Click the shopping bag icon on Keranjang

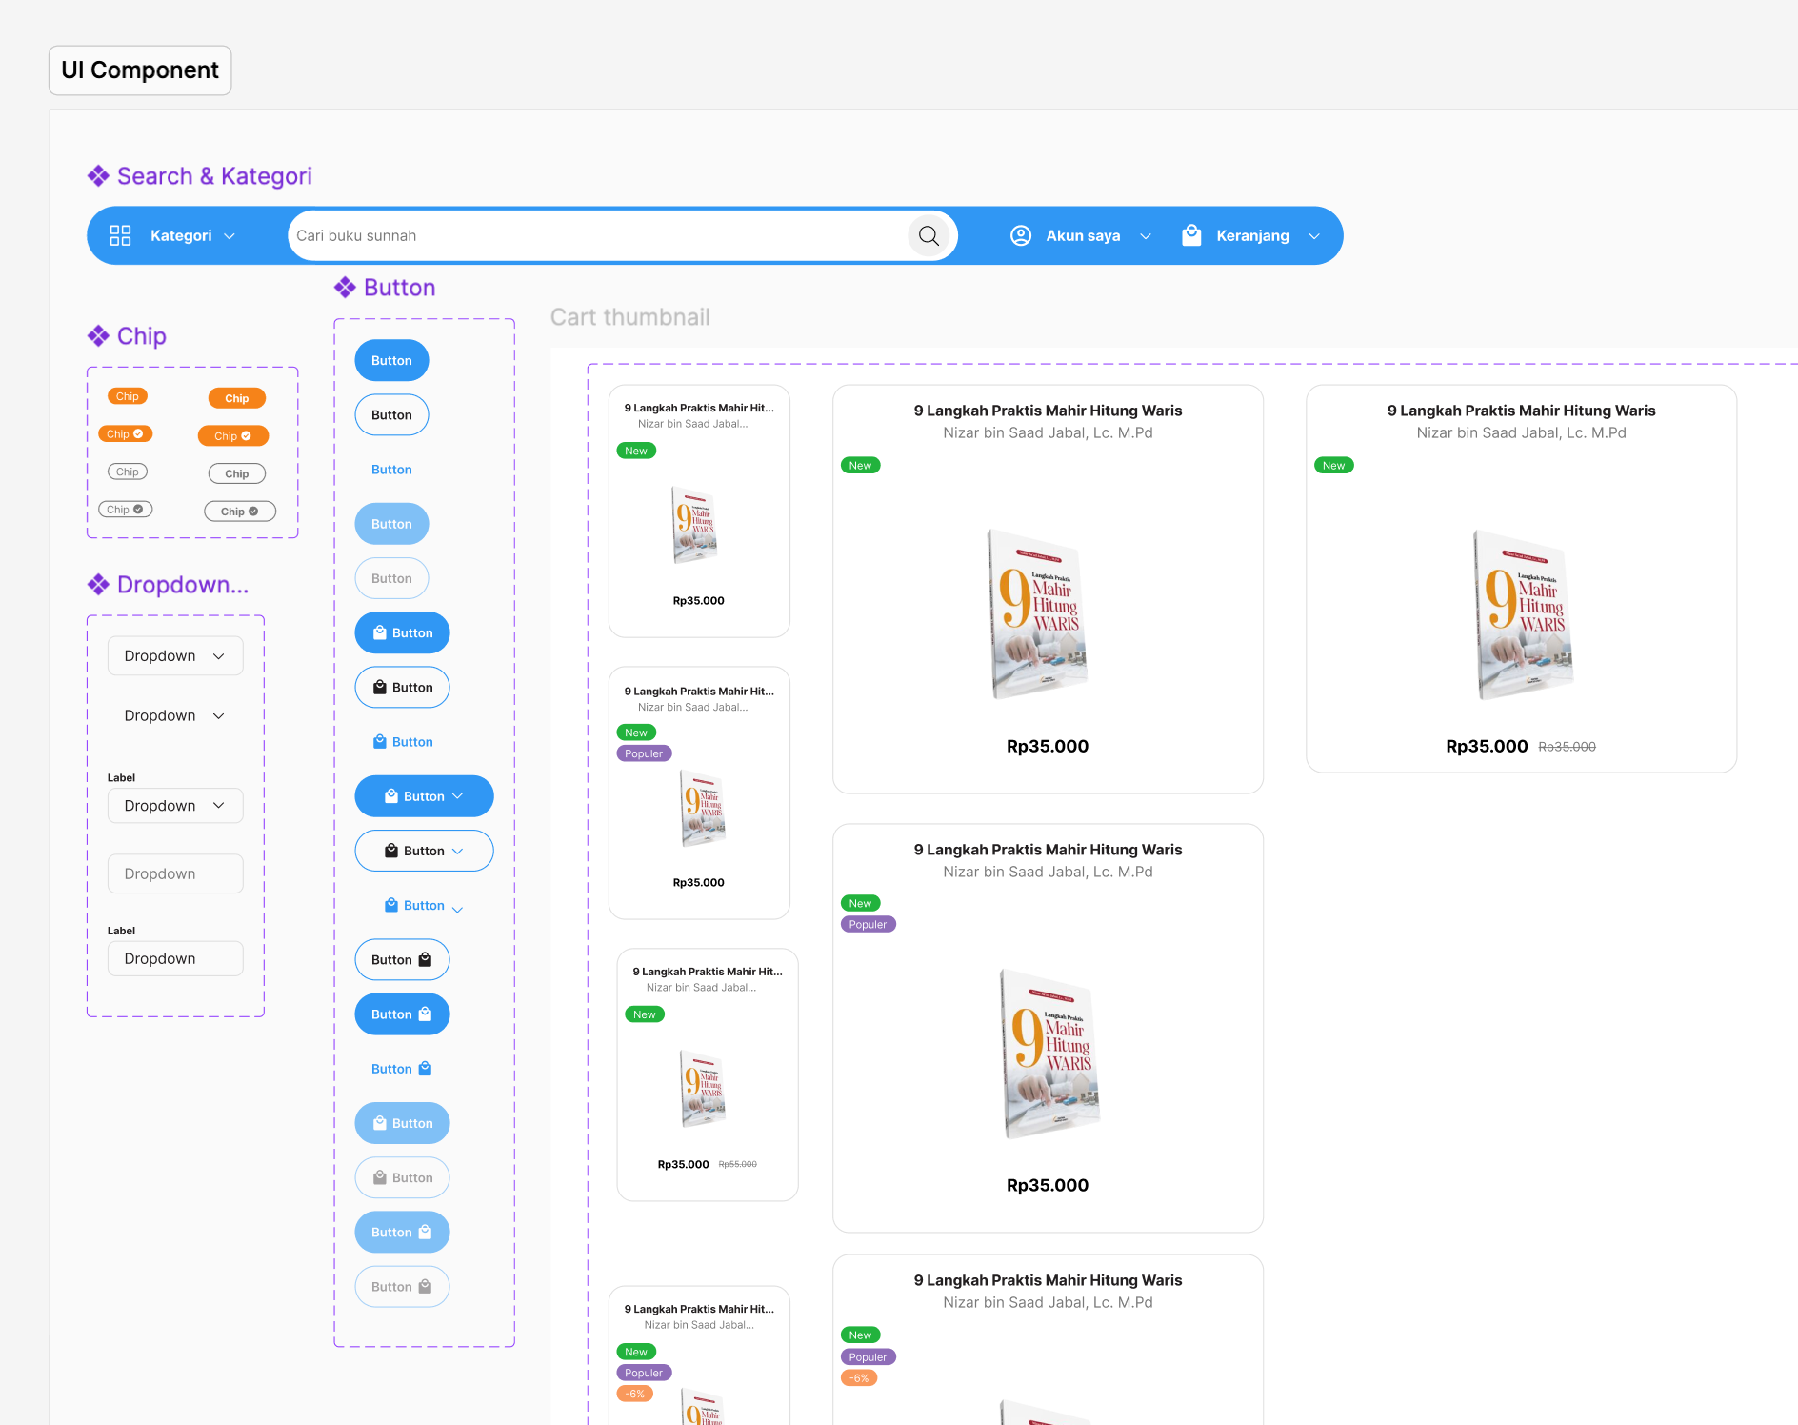coord(1191,235)
